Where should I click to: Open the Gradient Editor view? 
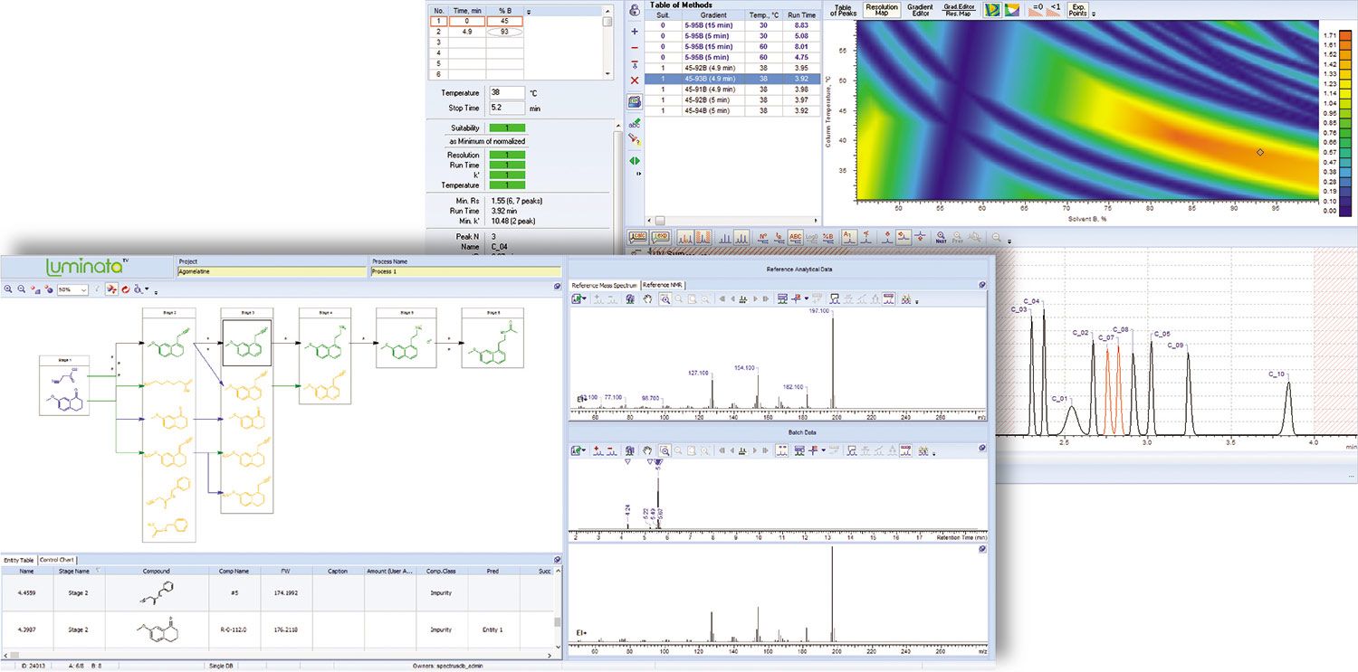tap(920, 10)
